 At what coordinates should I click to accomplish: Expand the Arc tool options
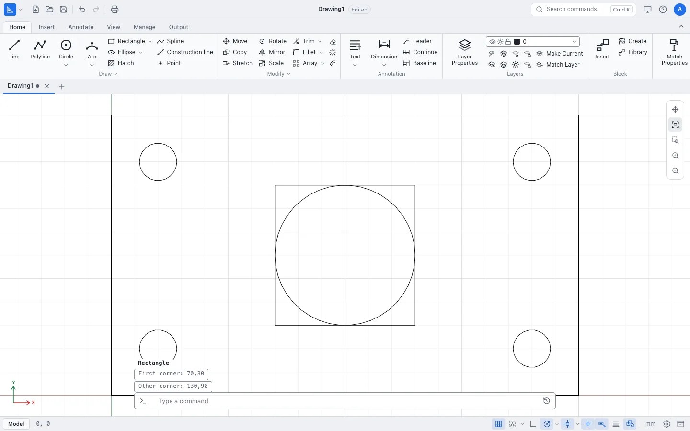point(92,65)
